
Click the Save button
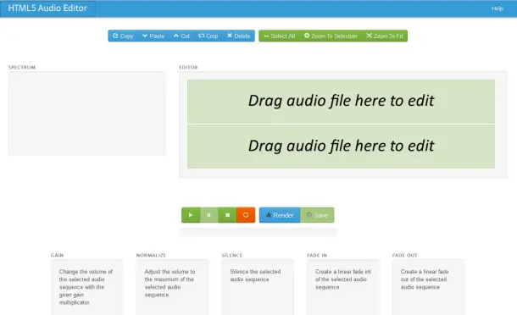click(x=317, y=215)
